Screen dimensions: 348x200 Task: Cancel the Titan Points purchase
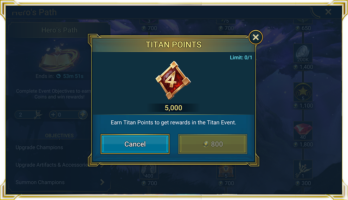pyautogui.click(x=135, y=144)
